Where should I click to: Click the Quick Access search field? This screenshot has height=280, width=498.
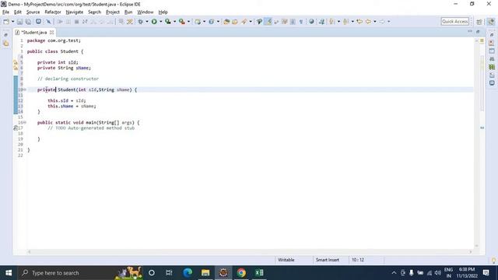coord(454,22)
